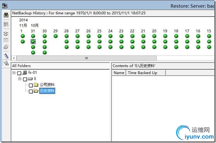Click the 历史资料 open folder icon
Image resolution: width=216 pixels, height=143 pixels.
(36, 91)
